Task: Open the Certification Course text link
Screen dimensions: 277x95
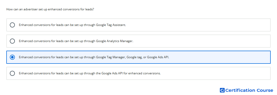Action: tap(249, 90)
